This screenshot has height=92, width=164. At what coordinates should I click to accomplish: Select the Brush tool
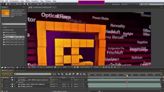(x=35, y=4)
